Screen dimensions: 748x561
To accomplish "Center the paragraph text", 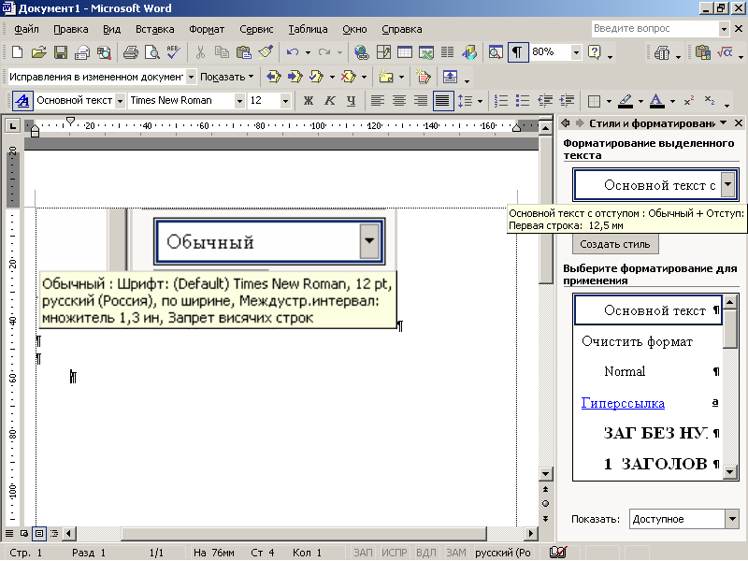I will (399, 101).
